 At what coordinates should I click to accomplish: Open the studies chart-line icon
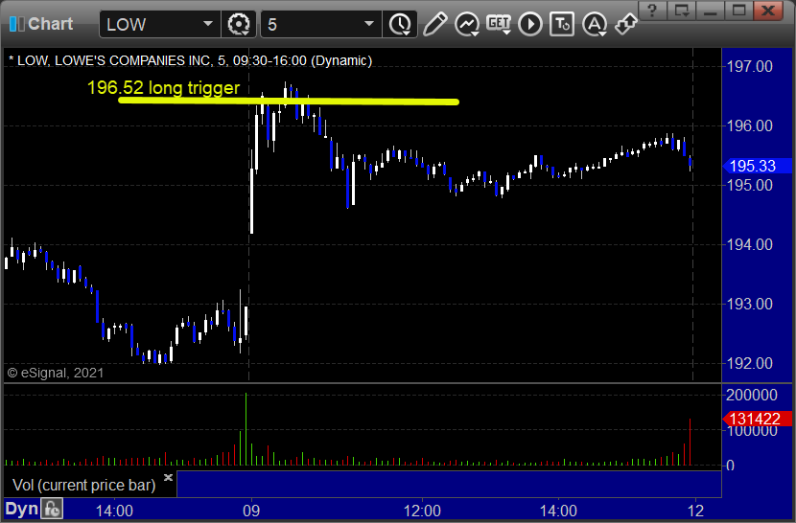[x=466, y=24]
